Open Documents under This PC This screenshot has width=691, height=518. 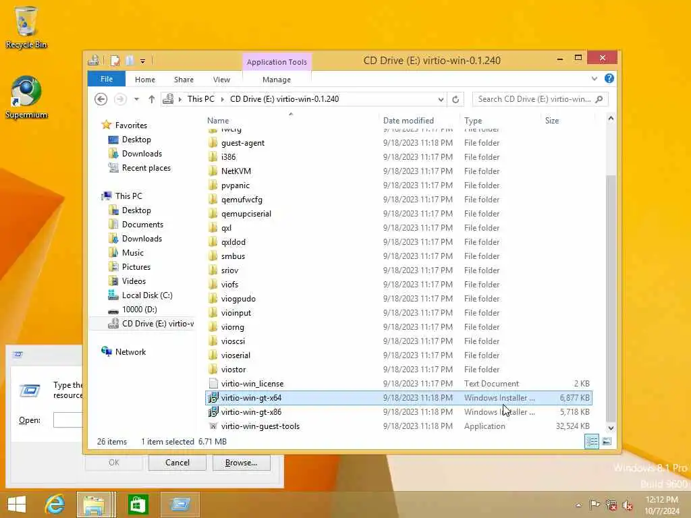142,225
